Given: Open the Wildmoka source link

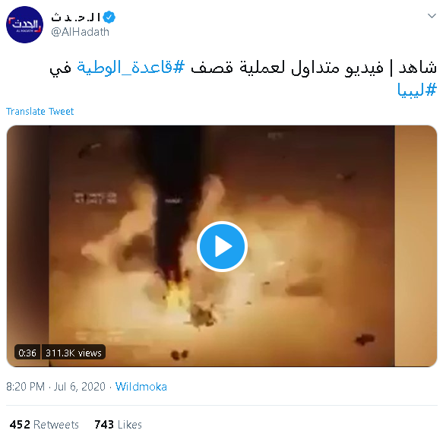Looking at the screenshot, I should [x=141, y=387].
